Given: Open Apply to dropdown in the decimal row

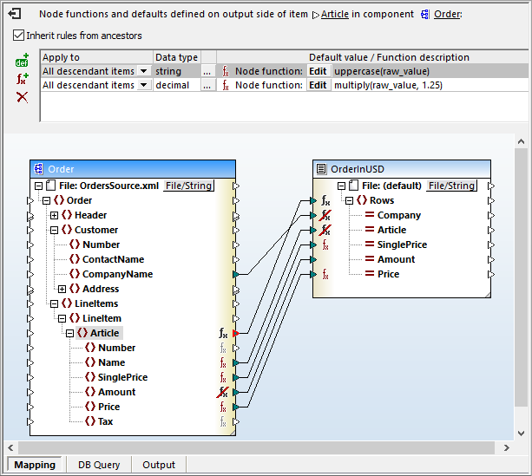Looking at the screenshot, I should (x=144, y=85).
